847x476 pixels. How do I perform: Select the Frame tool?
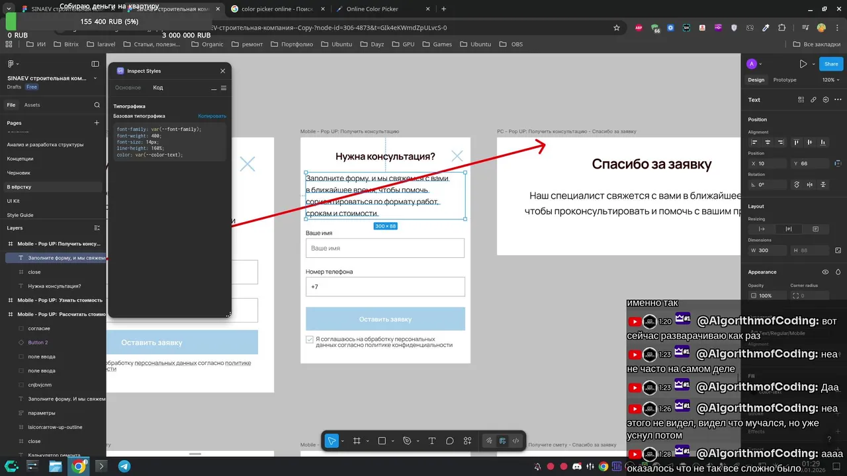357,441
